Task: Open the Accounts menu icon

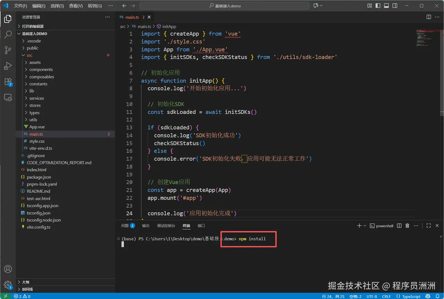Action: point(8,269)
